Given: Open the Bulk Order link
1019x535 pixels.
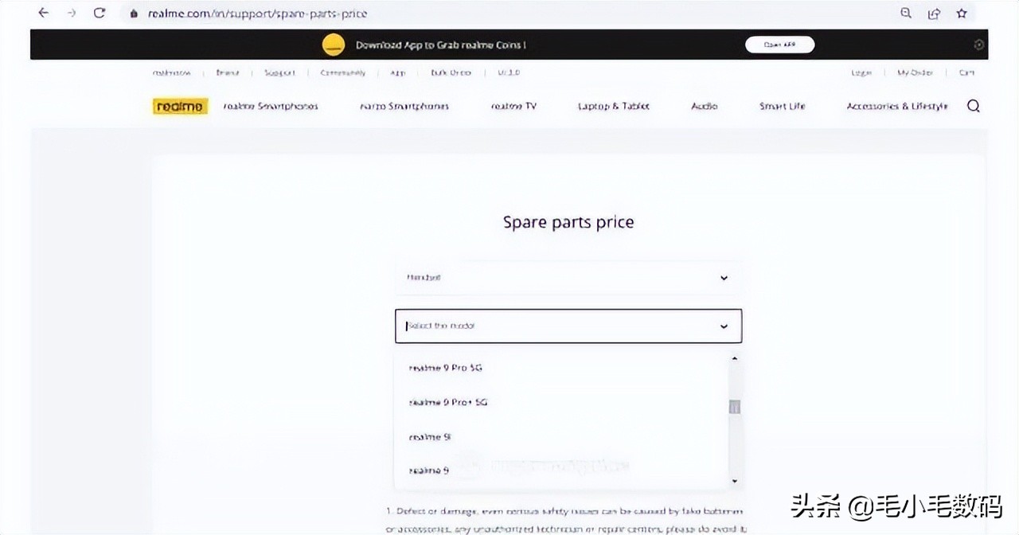Looking at the screenshot, I should pyautogui.click(x=451, y=72).
